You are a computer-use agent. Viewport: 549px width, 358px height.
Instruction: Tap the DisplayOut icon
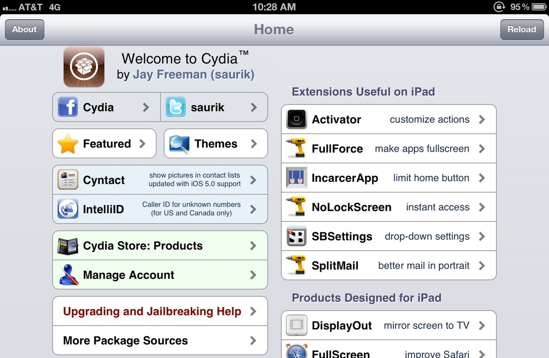296,326
